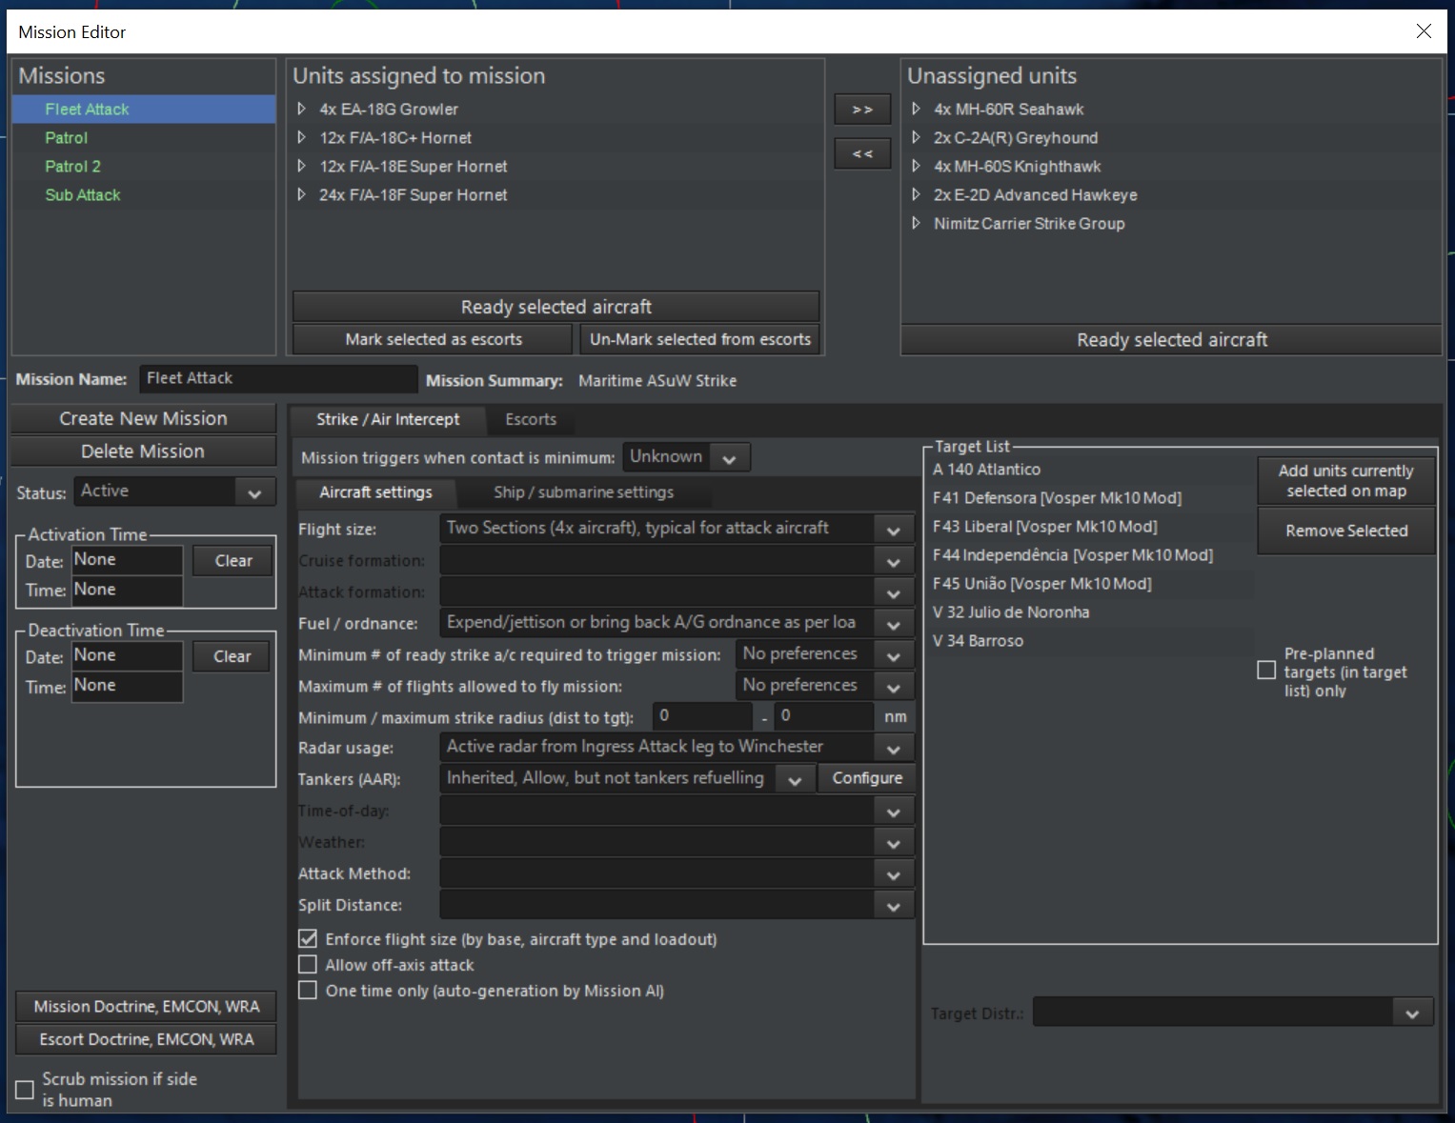Viewport: 1455px width, 1123px height.
Task: Switch to the Escorts tab
Action: [x=530, y=419]
